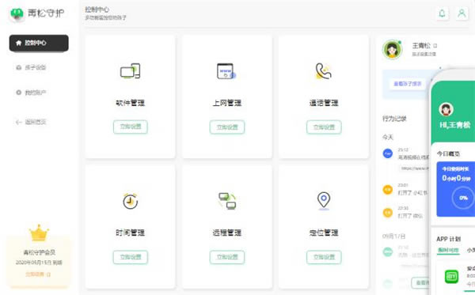The width and height of the screenshot is (475, 295).
Task: Open the 控制中心 sidebar item
Action: click(x=39, y=43)
